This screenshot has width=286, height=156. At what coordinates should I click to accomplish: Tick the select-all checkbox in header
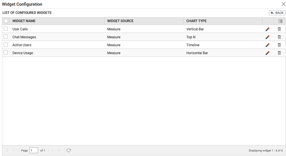coord(6,21)
